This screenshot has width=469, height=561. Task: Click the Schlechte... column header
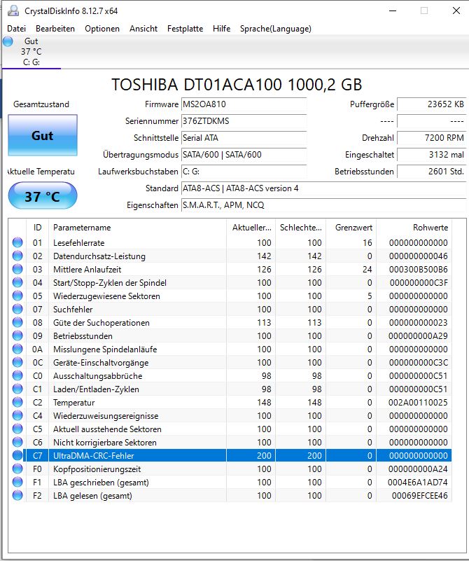(x=300, y=228)
